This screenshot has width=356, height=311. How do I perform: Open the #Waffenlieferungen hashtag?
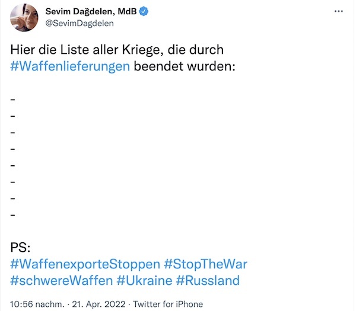71,66
